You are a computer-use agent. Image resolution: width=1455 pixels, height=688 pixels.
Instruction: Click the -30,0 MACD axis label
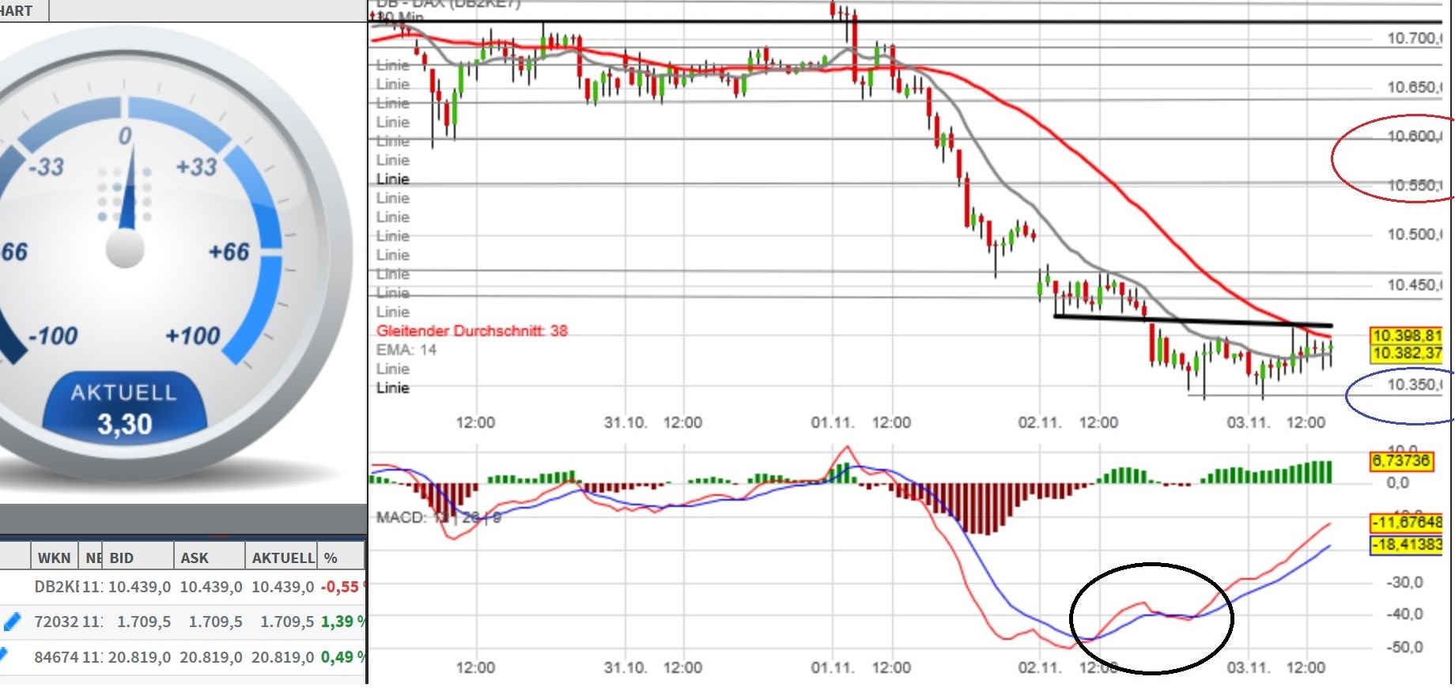coord(1404,582)
